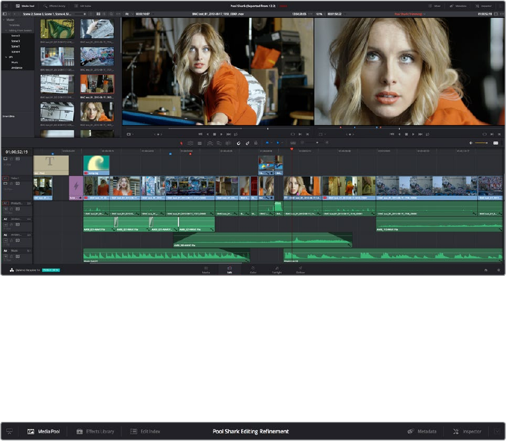Play source viewer in reverse

(207, 134)
